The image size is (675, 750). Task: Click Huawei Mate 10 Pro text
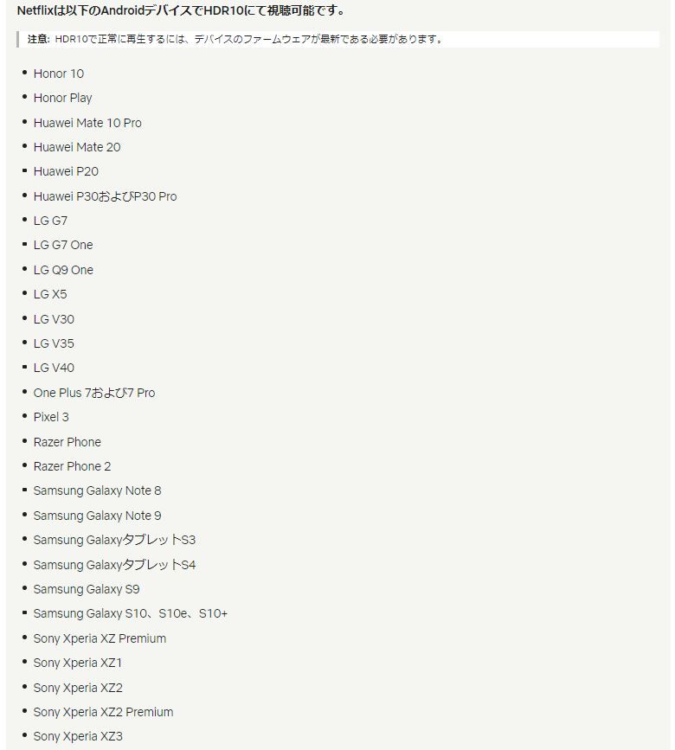pyautogui.click(x=87, y=123)
